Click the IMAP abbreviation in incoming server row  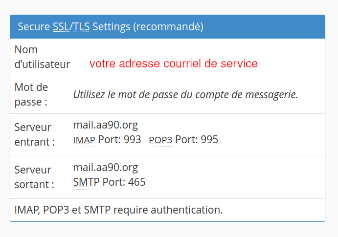tap(84, 140)
